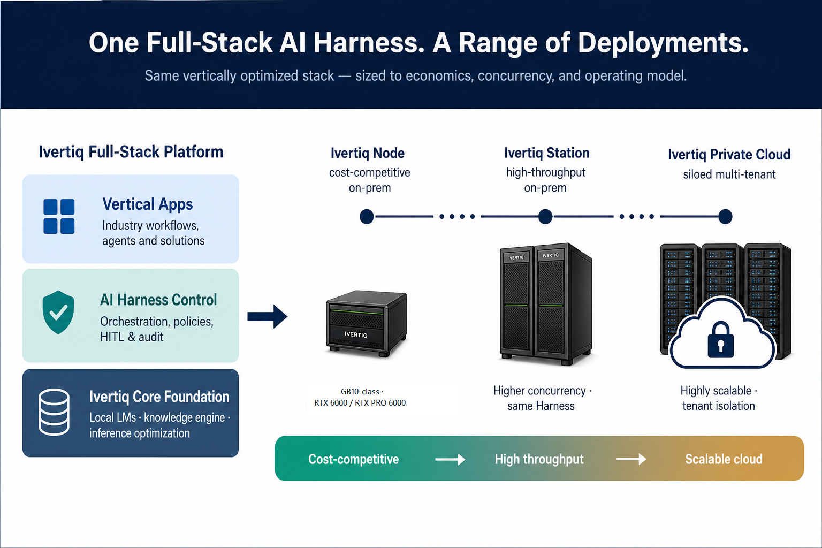Click the Vertical Apps four-square grid icon

pyautogui.click(x=59, y=216)
